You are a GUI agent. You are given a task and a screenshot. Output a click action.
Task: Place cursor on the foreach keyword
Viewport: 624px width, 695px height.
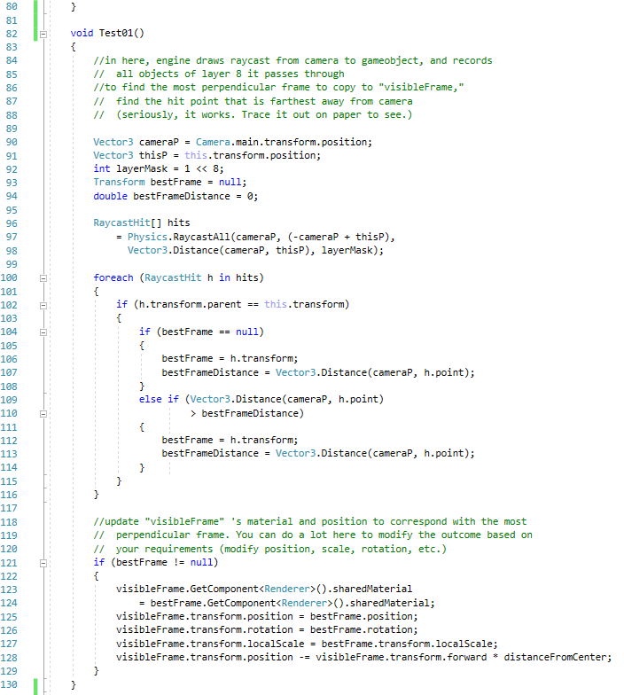113,277
